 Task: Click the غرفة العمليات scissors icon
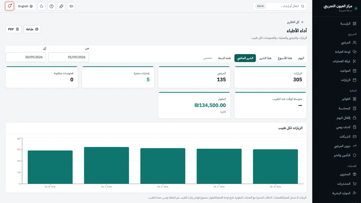pos(355,61)
